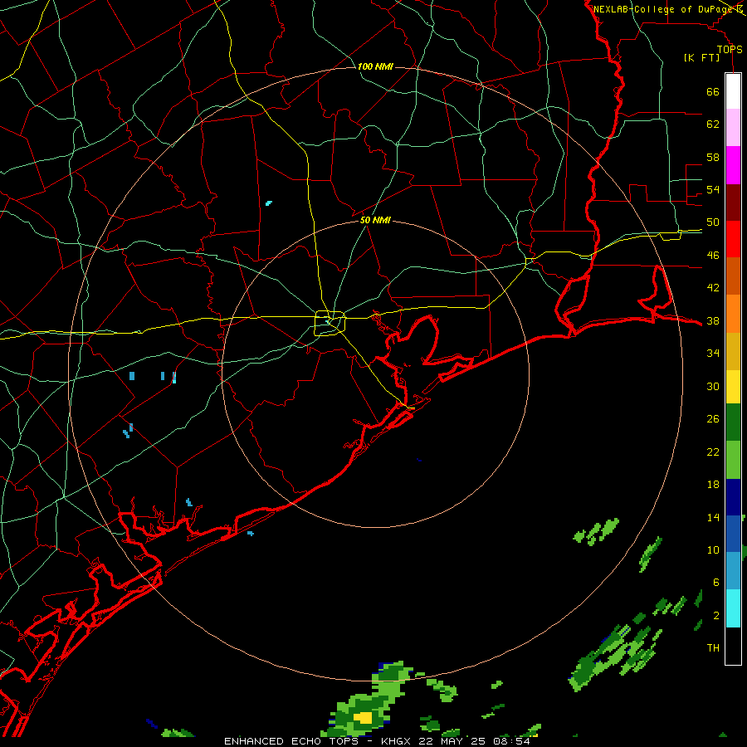Click the '50 NMI' range ring label
Screen dimensions: 747x747
coord(375,220)
